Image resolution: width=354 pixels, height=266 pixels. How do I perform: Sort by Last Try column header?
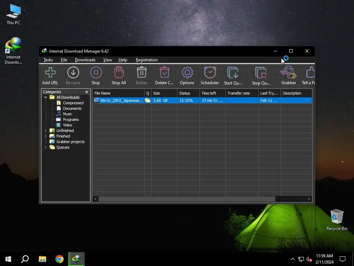270,93
